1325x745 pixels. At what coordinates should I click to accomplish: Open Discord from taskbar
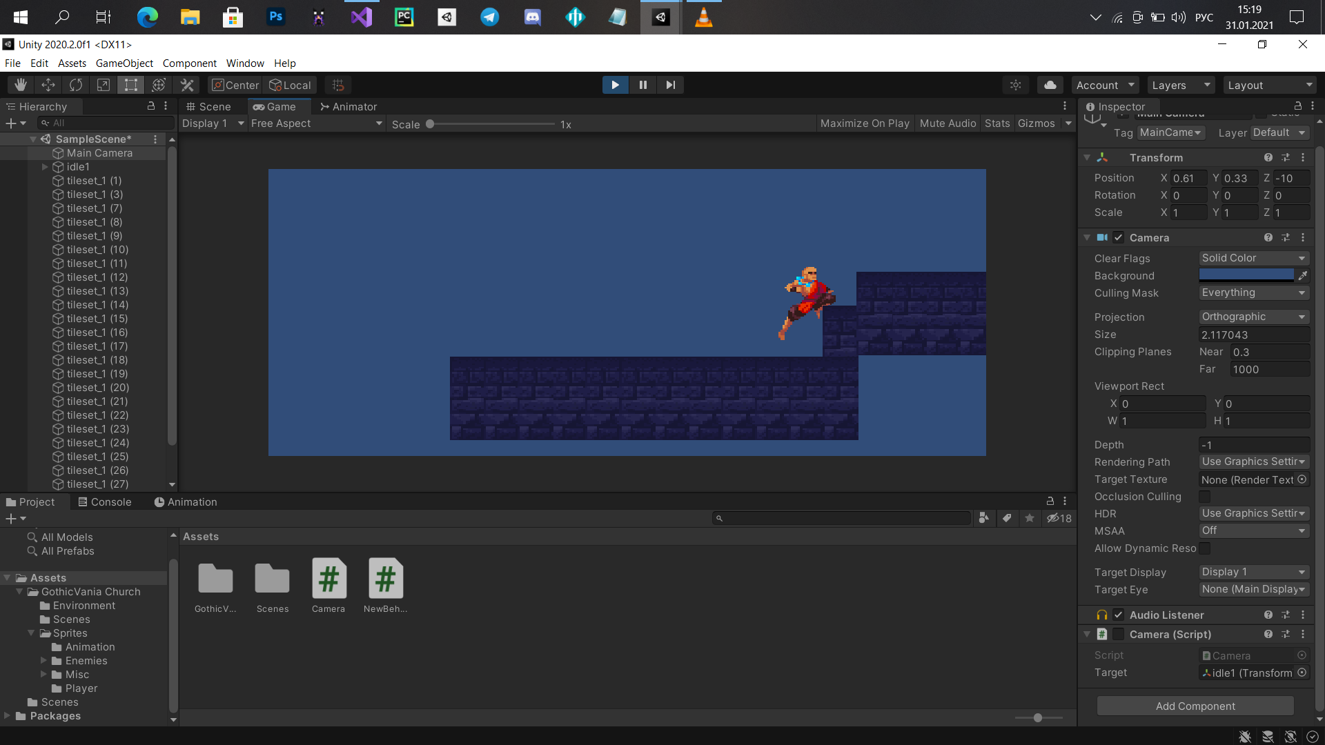coord(533,17)
